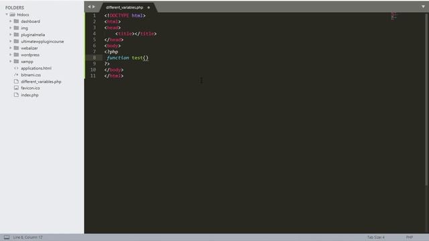Screen dimensions: 429x241
Task: Expand the pluginalmeila folder arrow
Action: (x=11, y=34)
